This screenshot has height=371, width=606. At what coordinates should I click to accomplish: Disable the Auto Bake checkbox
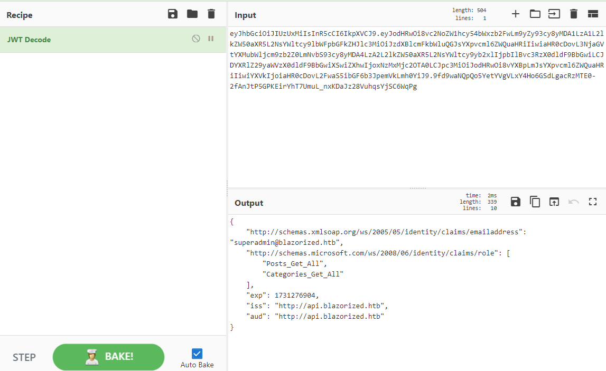197,354
